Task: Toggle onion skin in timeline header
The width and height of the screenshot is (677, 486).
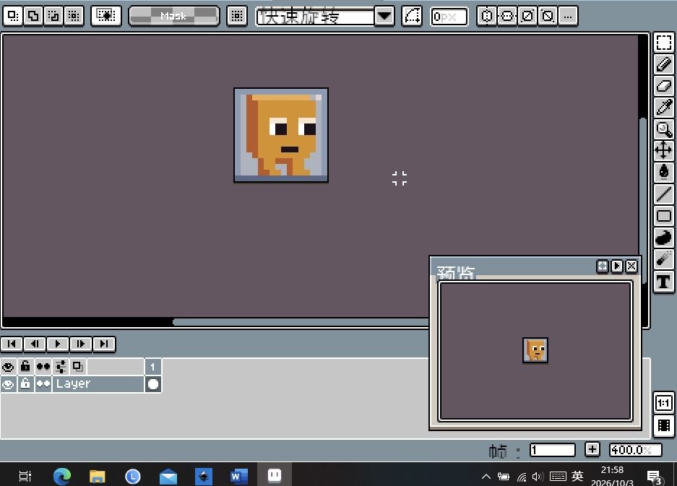Action: point(78,367)
